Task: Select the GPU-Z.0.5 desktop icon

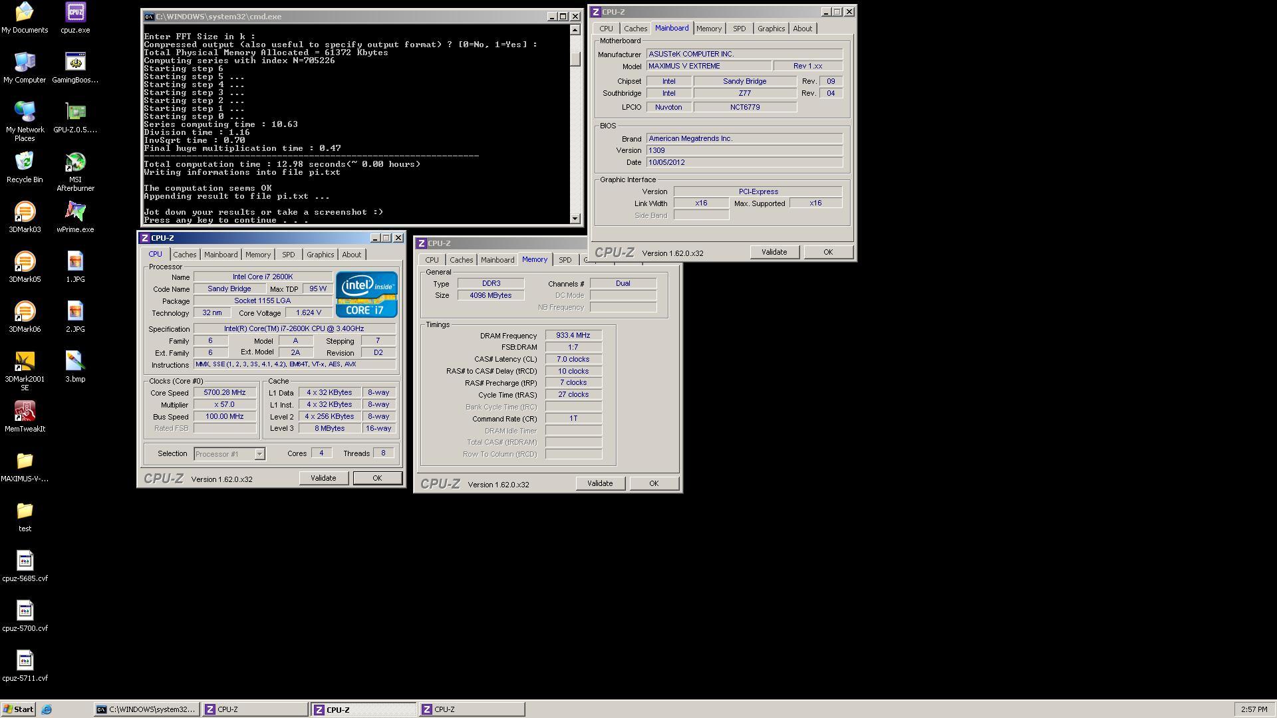Action: tap(75, 118)
